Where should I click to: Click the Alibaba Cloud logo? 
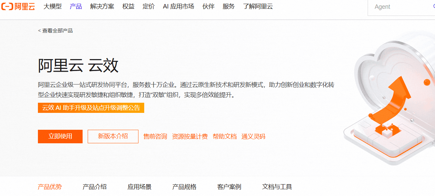pyautogui.click(x=18, y=6)
